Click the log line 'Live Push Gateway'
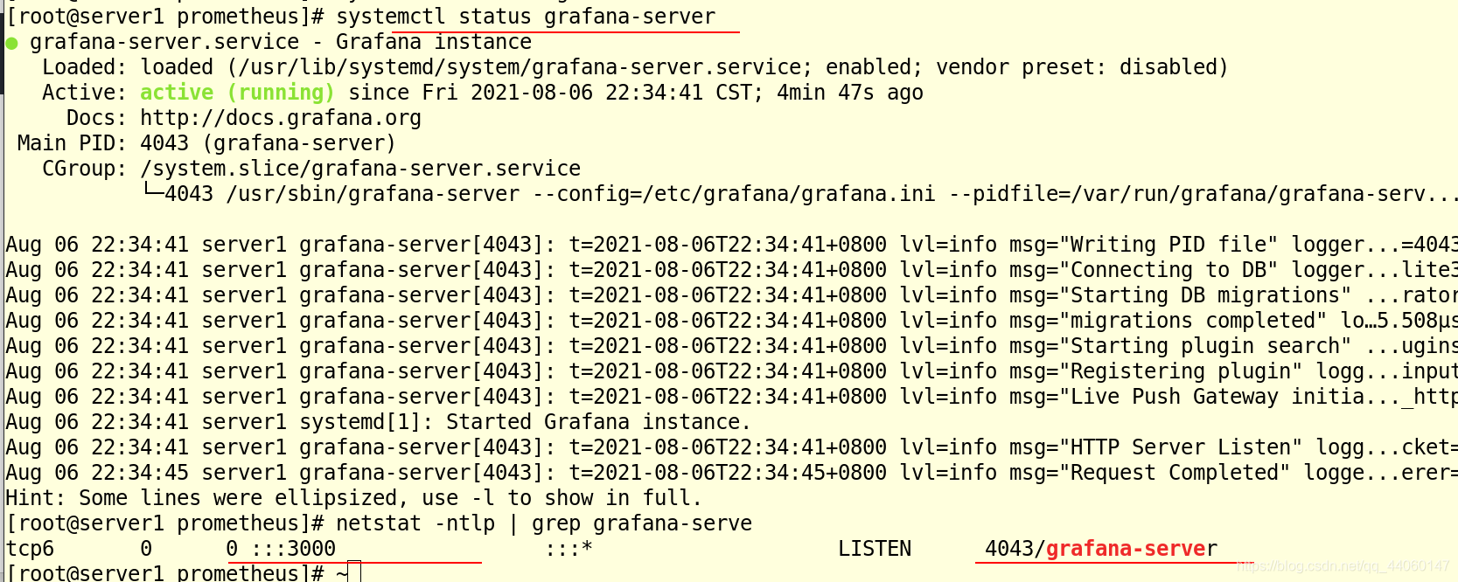 tap(731, 397)
